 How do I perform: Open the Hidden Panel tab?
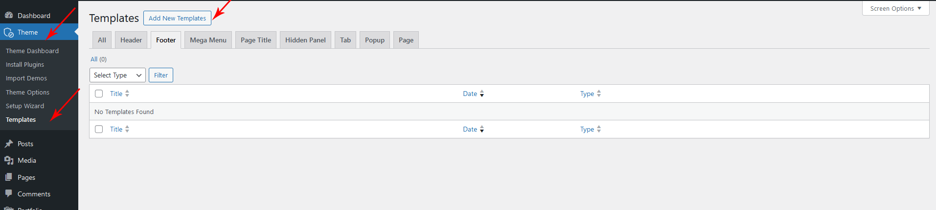[x=305, y=40]
